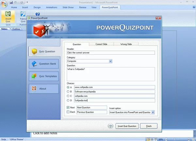
Task: Switch to the Outline pane tab
Action: point(16,29)
